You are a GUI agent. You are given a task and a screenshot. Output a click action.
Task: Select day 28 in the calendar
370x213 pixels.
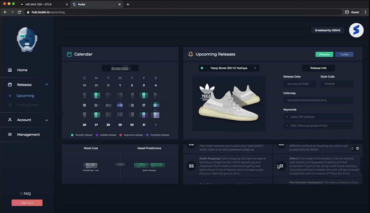[108, 125]
